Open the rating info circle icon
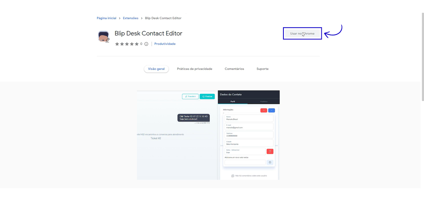424x201 pixels. 146,44
